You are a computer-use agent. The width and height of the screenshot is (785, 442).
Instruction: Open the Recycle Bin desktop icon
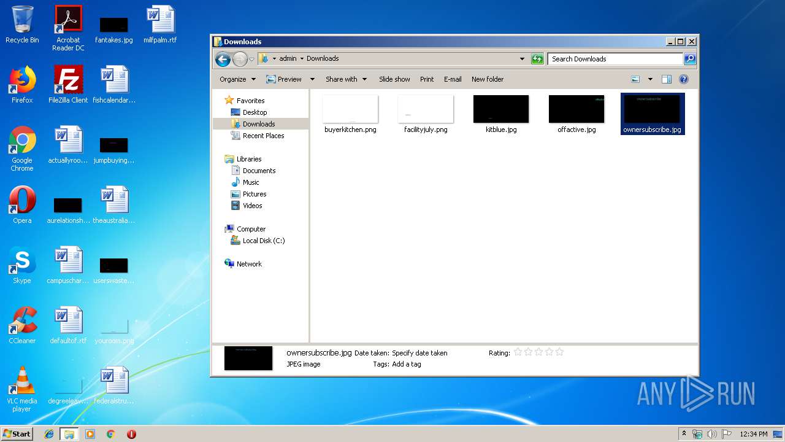[22, 25]
